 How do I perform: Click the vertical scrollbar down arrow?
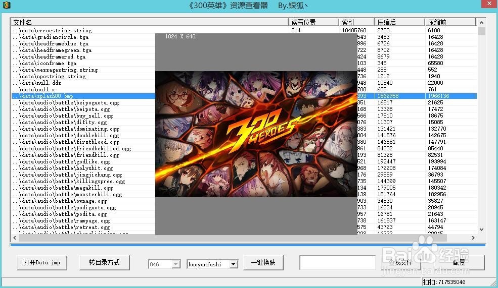(x=481, y=229)
